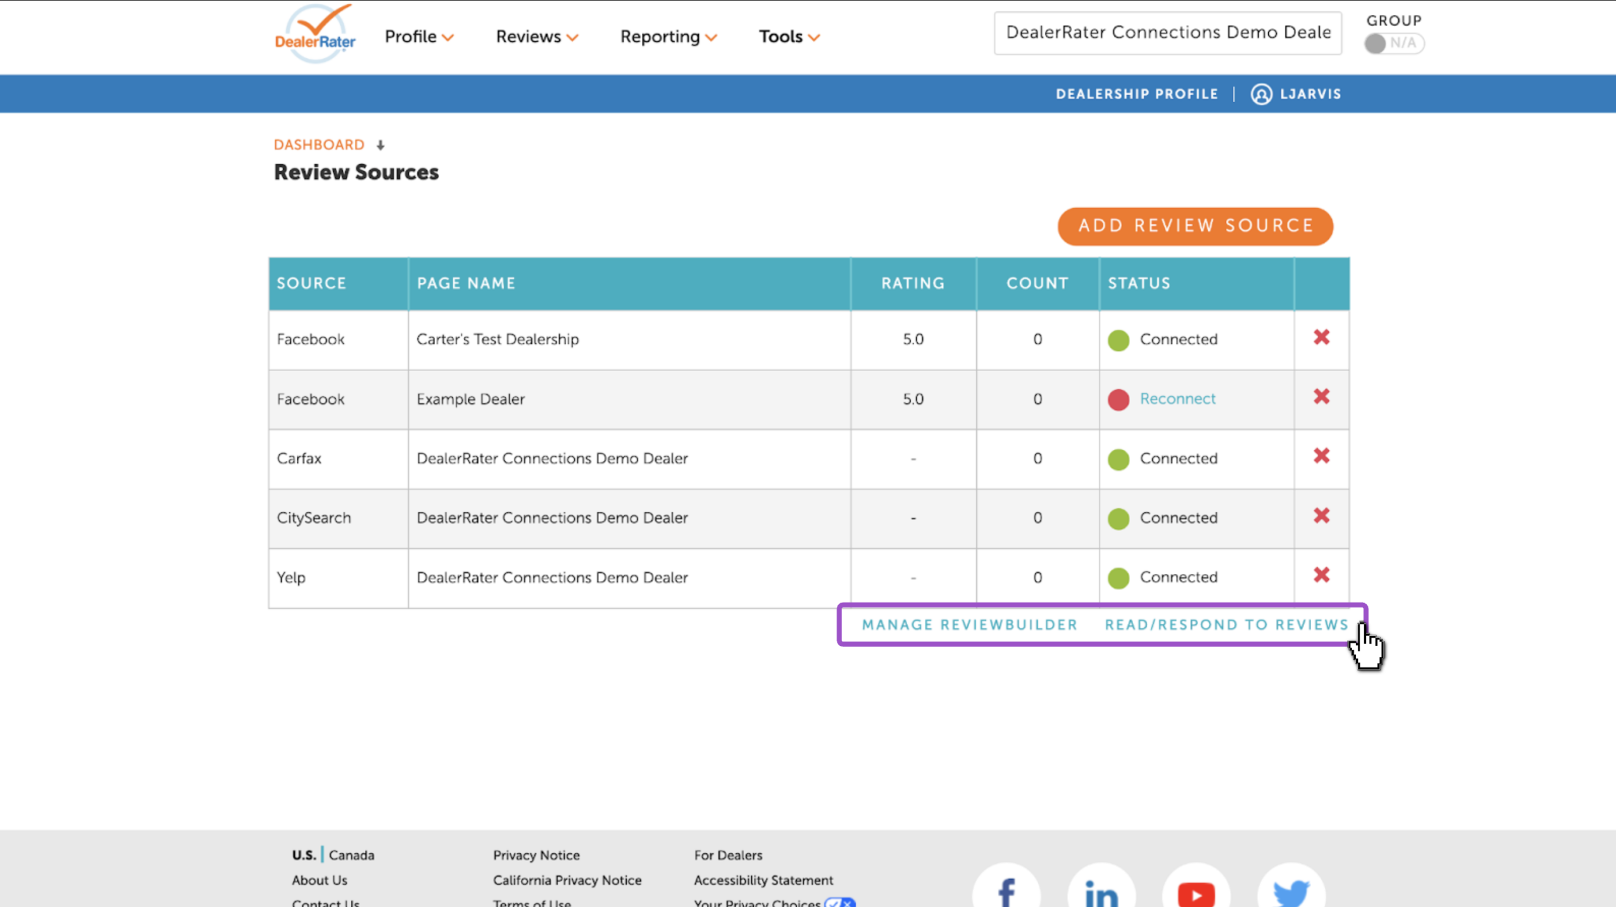
Task: Click the Reconnect link for Example Dealer
Action: click(1177, 399)
